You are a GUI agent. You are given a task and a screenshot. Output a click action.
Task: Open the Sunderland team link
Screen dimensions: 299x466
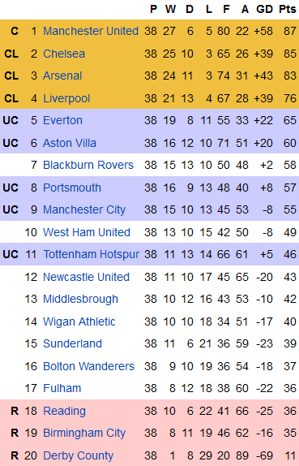[x=72, y=343]
